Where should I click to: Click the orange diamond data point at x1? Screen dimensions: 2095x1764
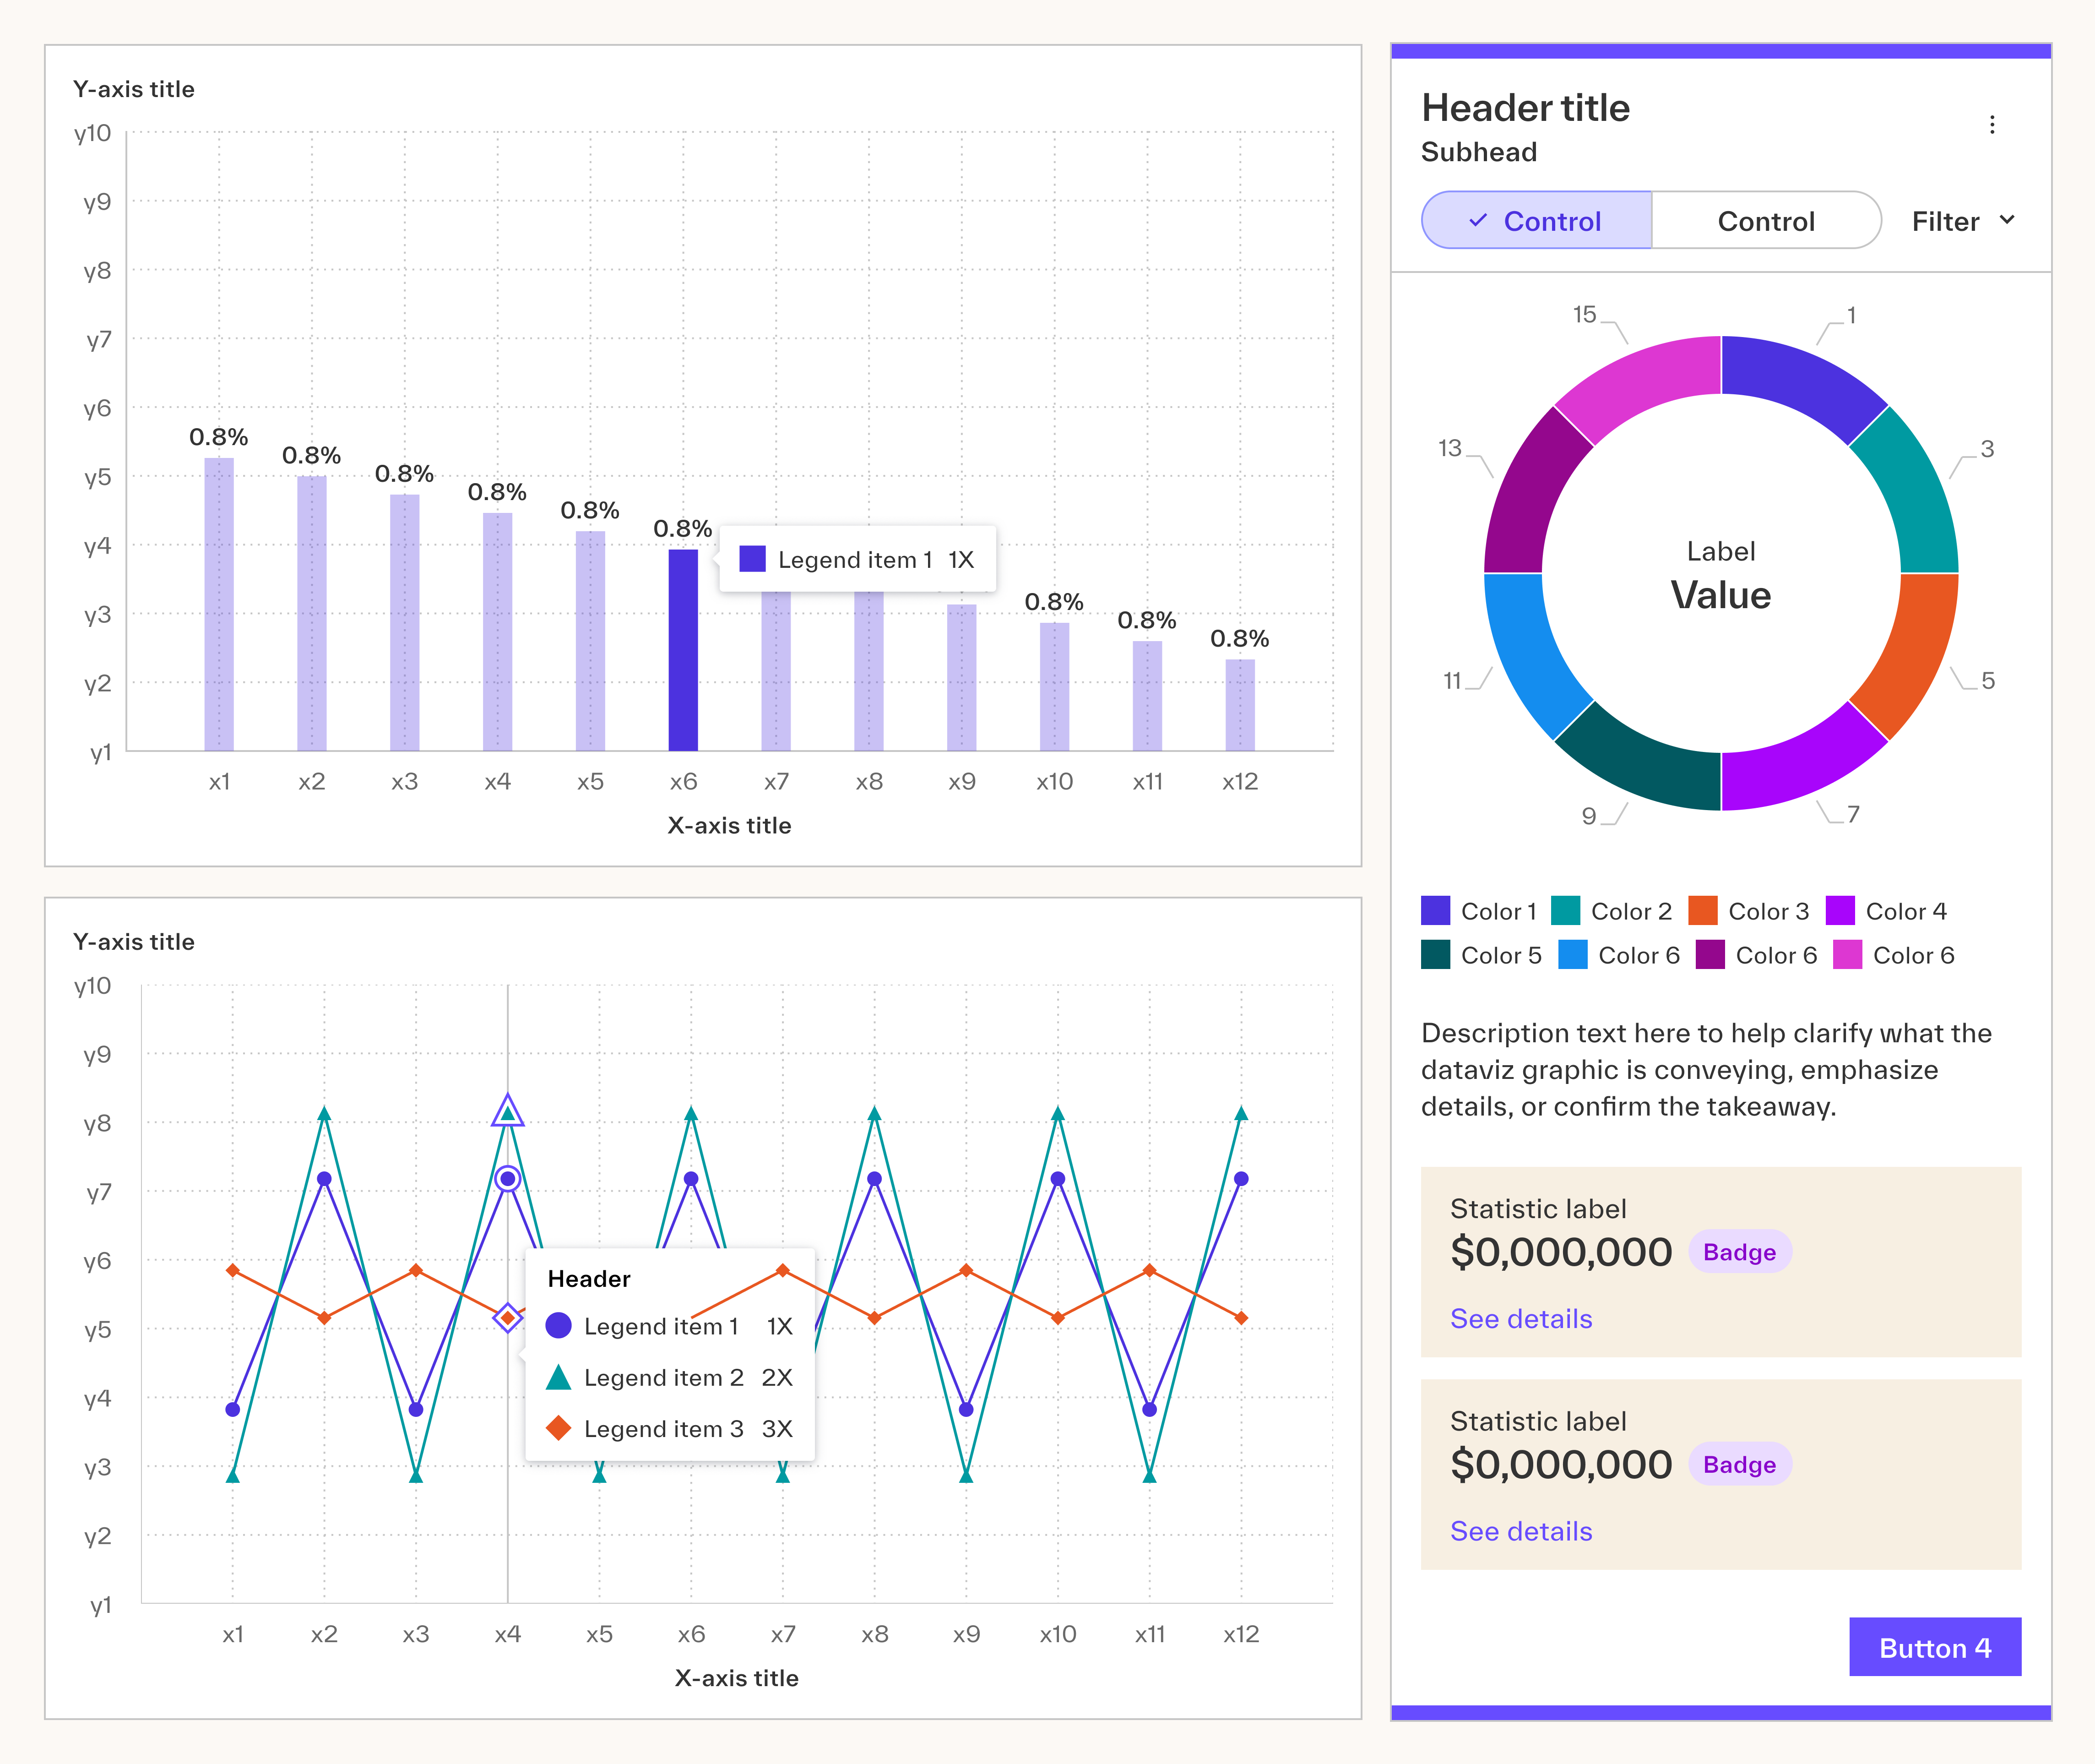click(233, 1271)
